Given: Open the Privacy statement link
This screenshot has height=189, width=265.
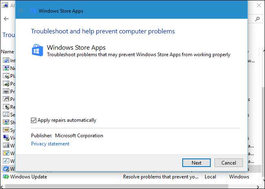Looking at the screenshot, I should tap(50, 144).
